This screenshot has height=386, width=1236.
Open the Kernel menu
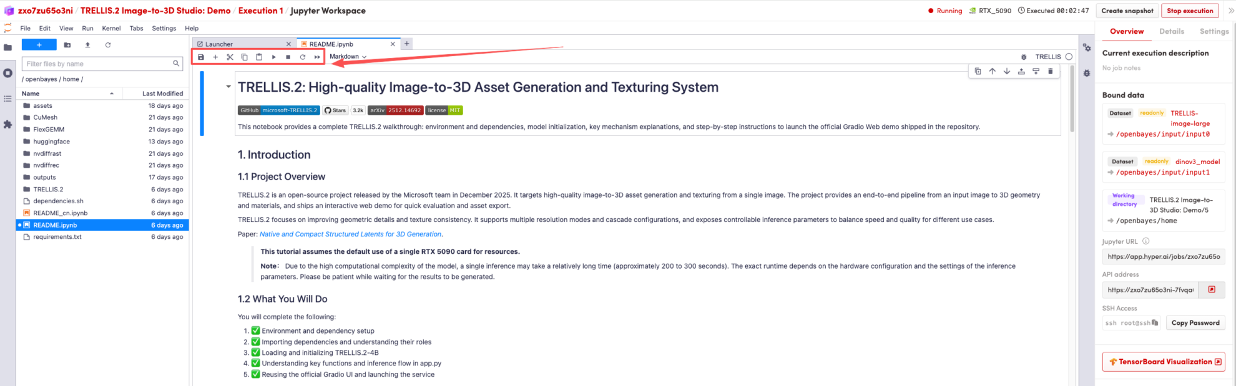click(111, 28)
